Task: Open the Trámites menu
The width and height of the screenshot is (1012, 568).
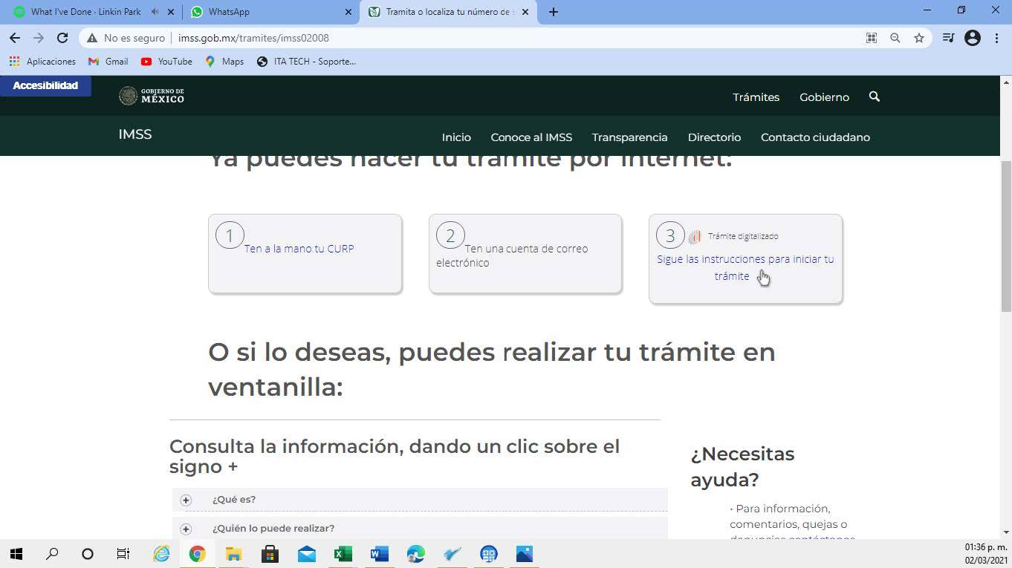Action: [756, 97]
